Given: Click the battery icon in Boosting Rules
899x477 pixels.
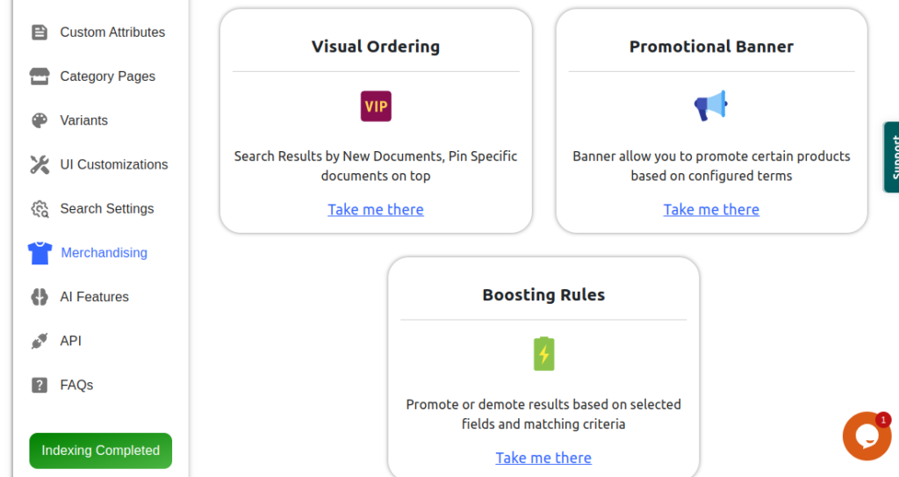Looking at the screenshot, I should click(x=544, y=354).
